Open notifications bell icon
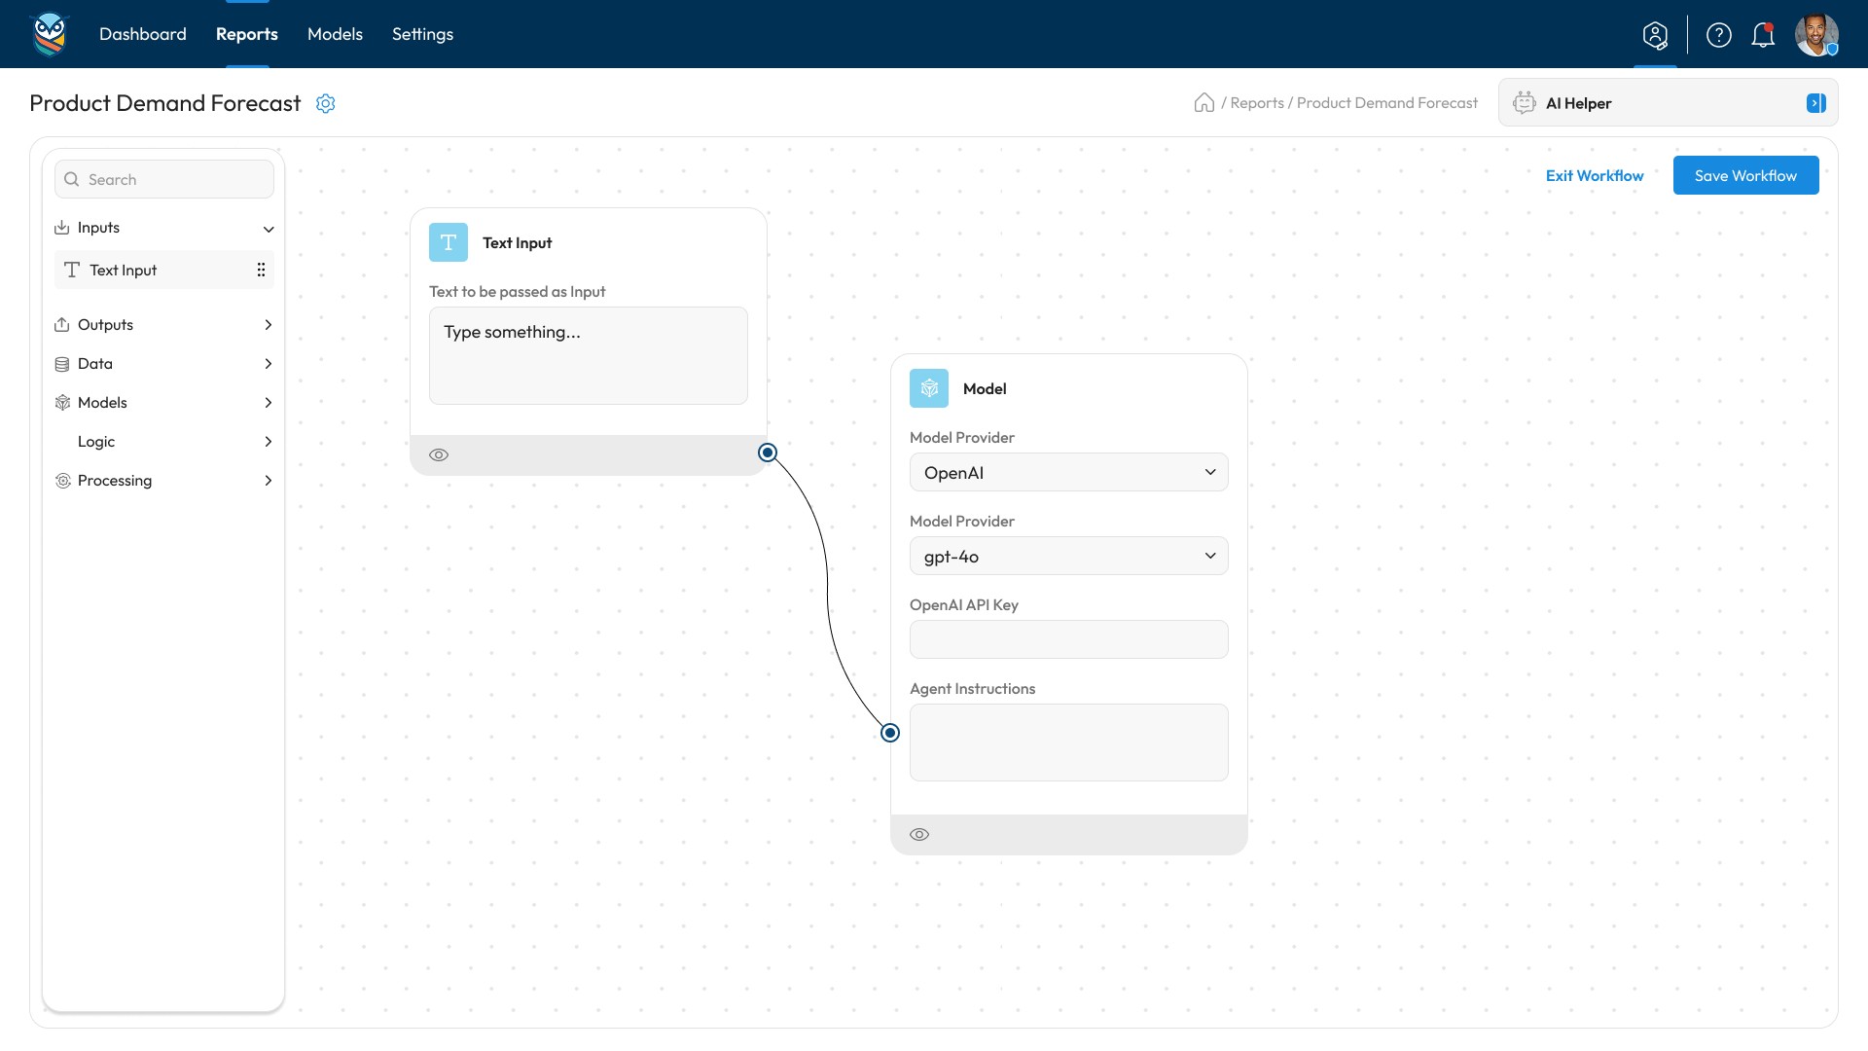 click(x=1763, y=35)
